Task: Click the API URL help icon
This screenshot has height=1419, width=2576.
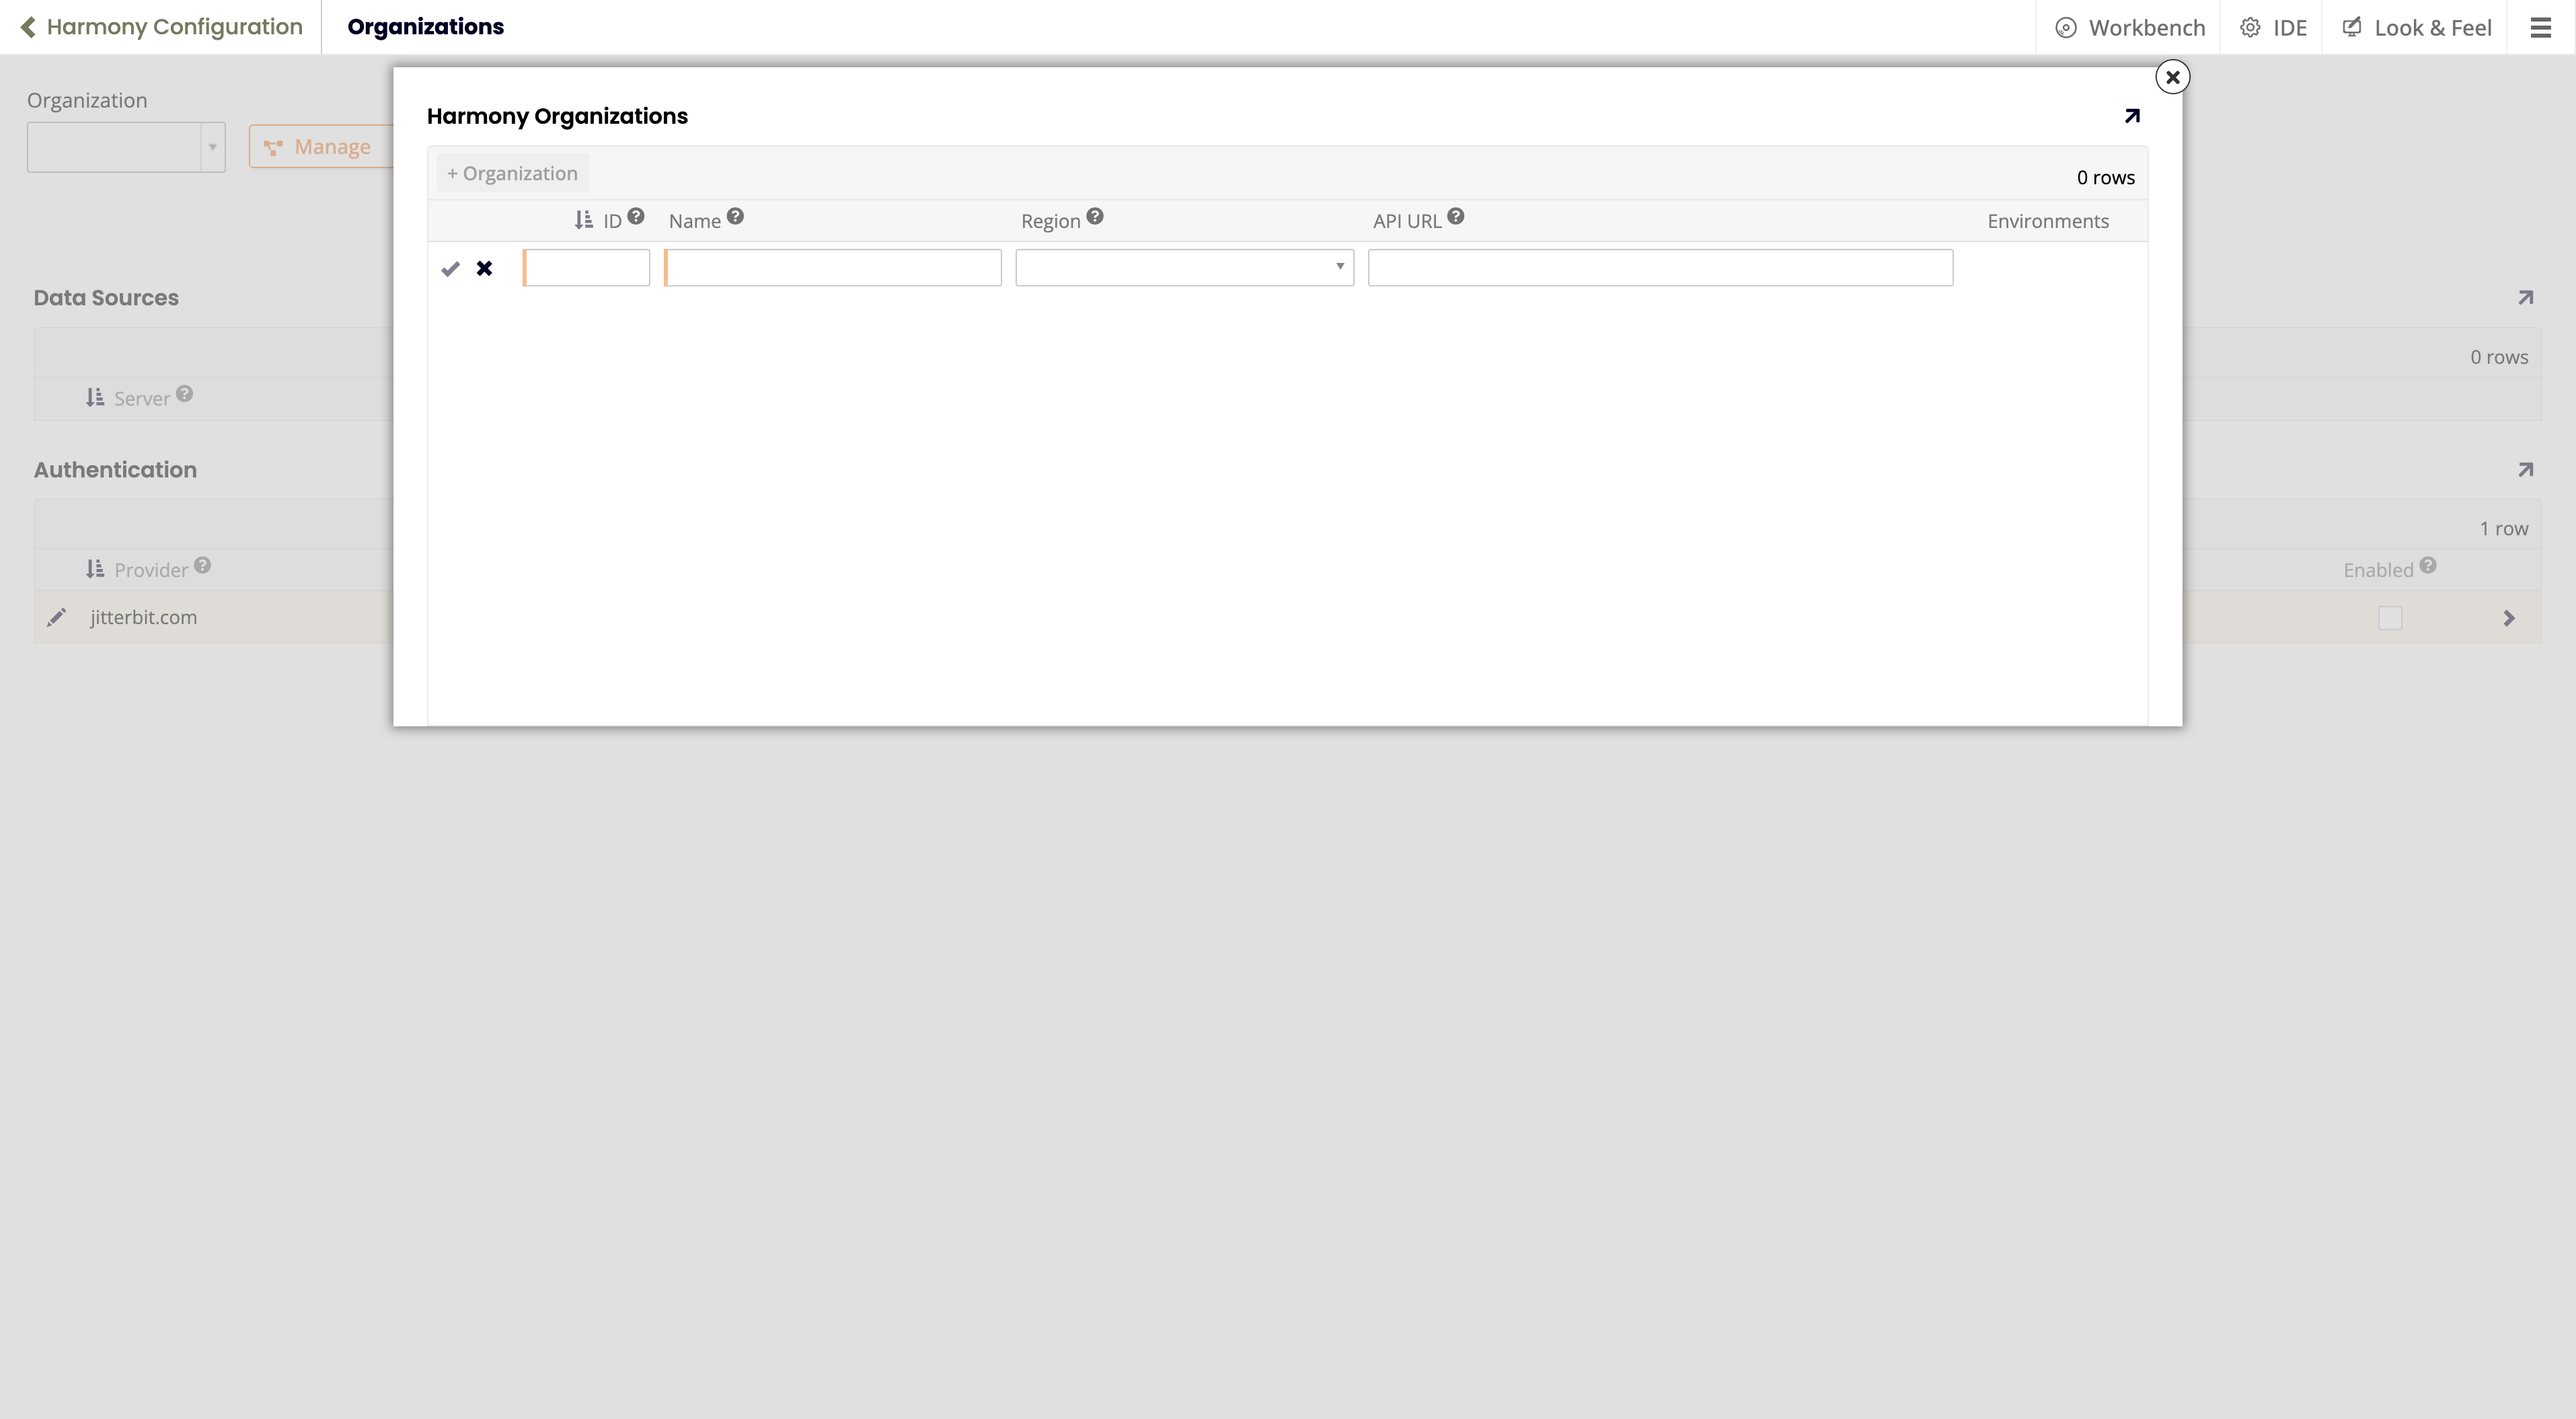Action: [1456, 217]
